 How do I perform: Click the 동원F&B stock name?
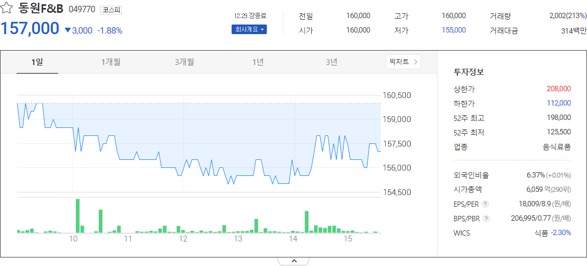point(41,9)
